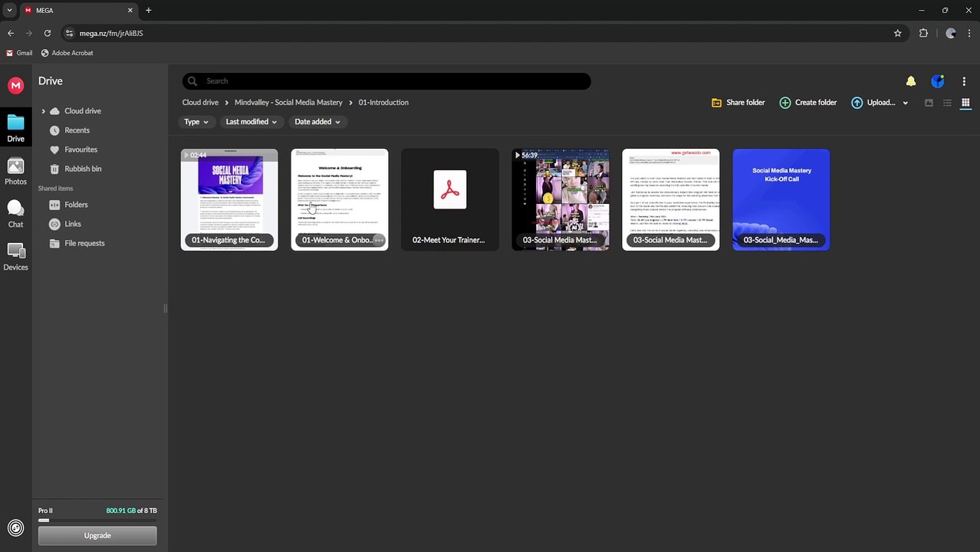
Task: Click the Upload button
Action: 873,103
